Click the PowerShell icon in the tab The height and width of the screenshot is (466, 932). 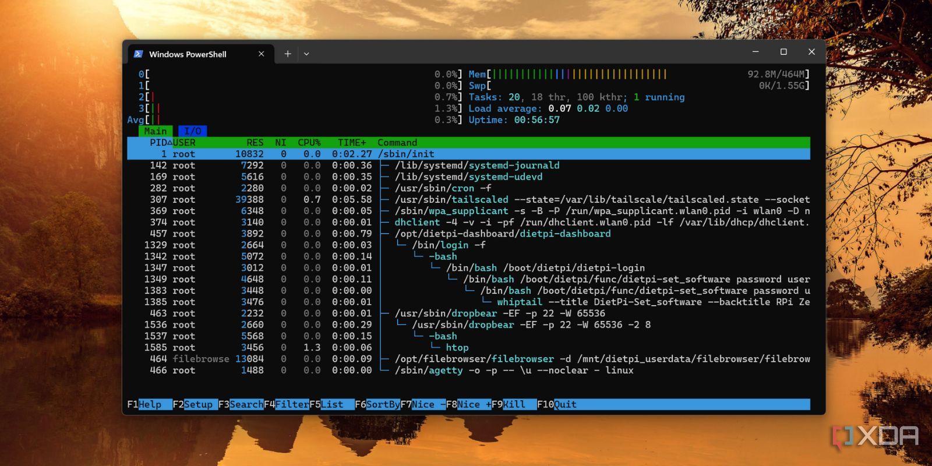138,54
